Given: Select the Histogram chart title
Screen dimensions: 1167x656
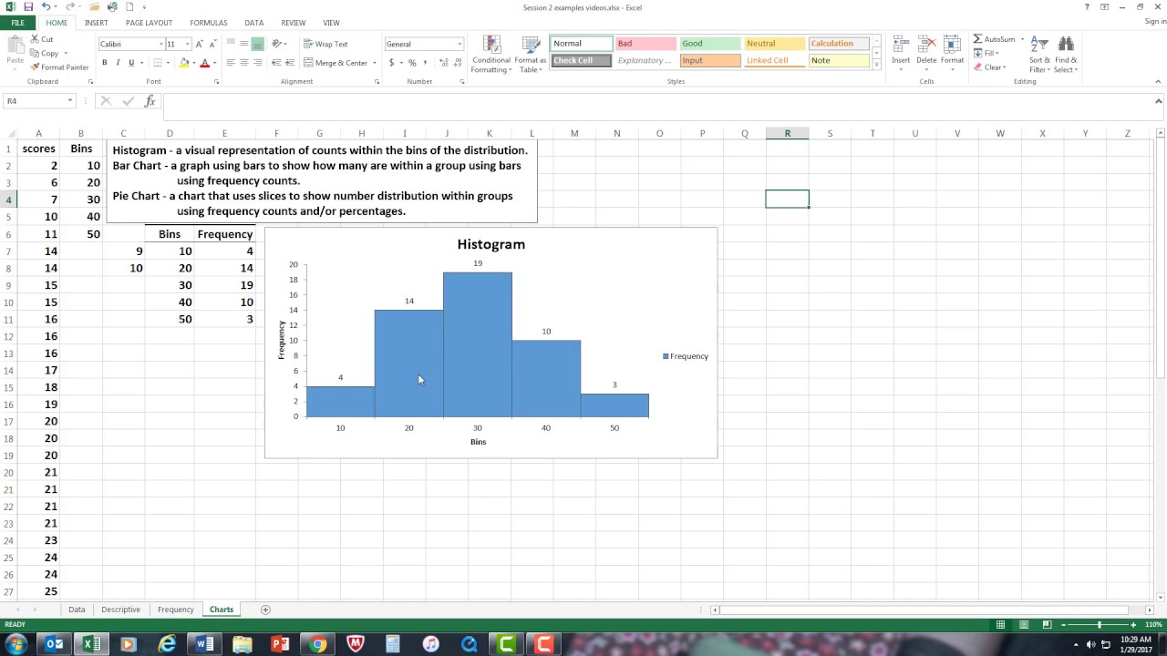Looking at the screenshot, I should pyautogui.click(x=491, y=244).
